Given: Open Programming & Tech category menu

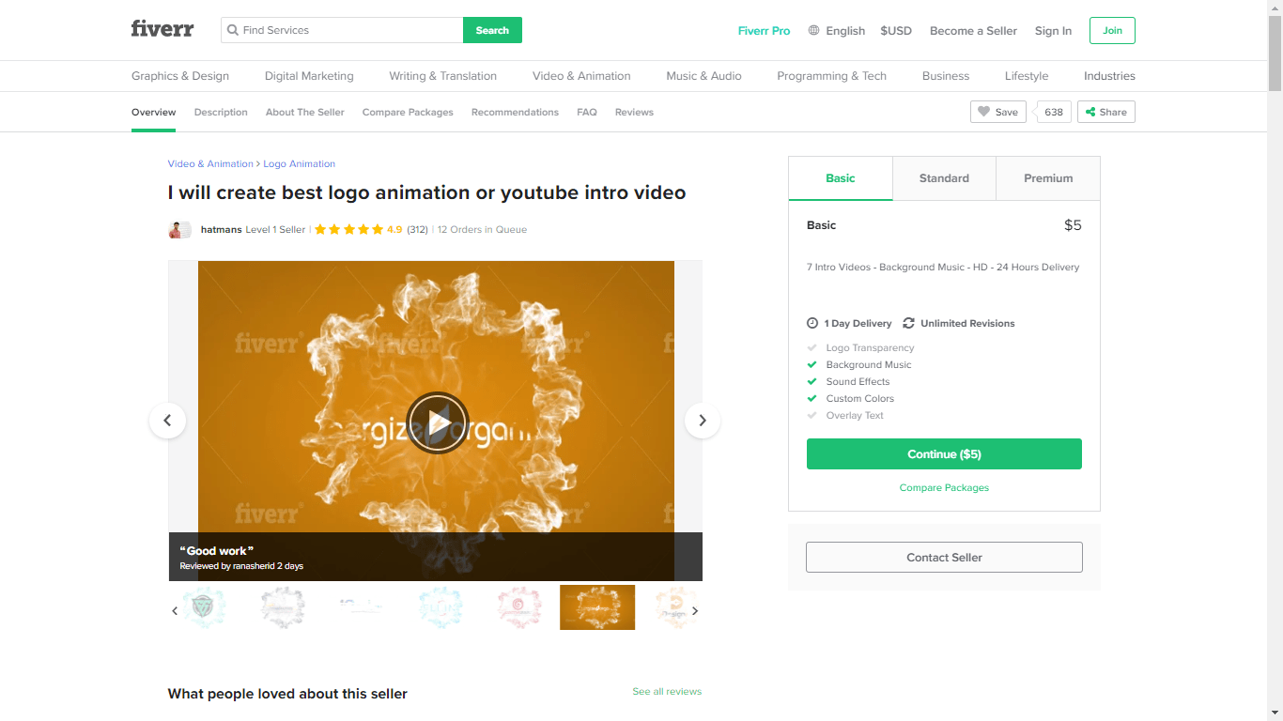Looking at the screenshot, I should [832, 76].
